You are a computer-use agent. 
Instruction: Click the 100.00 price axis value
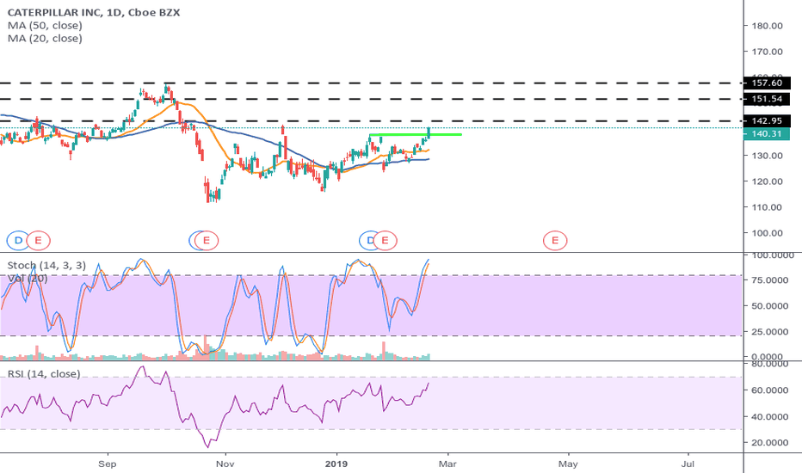[x=767, y=233]
